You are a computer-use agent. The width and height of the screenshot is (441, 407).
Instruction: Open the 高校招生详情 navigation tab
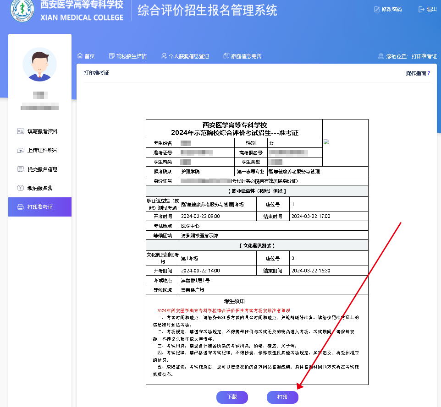tap(131, 56)
